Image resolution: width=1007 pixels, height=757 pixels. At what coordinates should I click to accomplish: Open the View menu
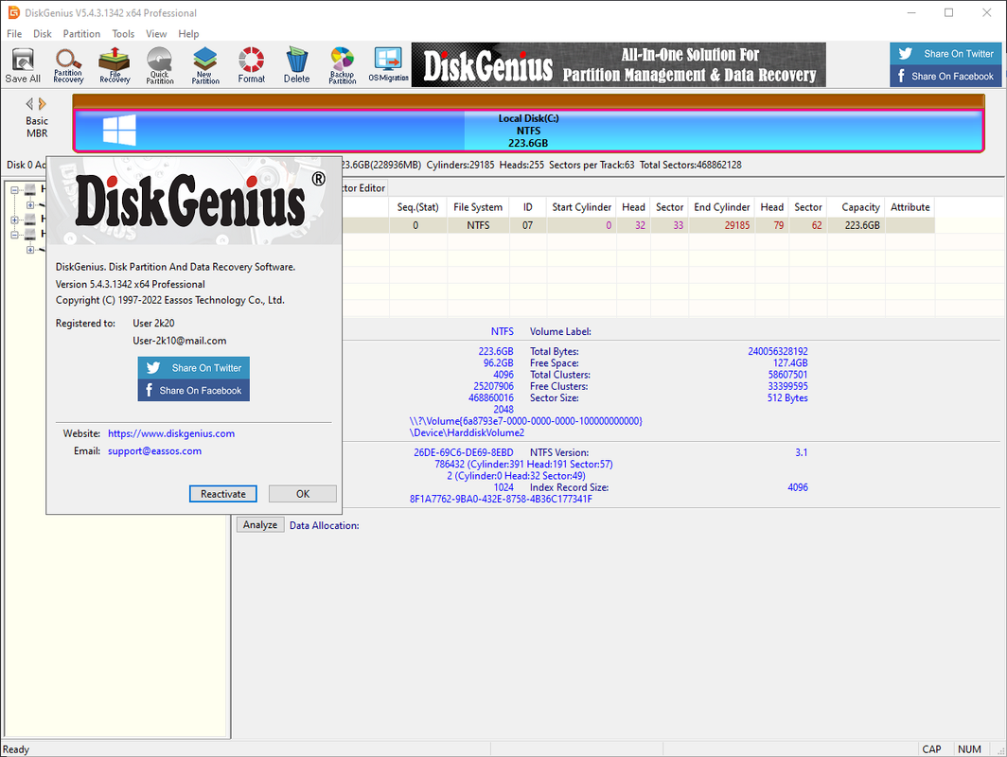point(156,33)
